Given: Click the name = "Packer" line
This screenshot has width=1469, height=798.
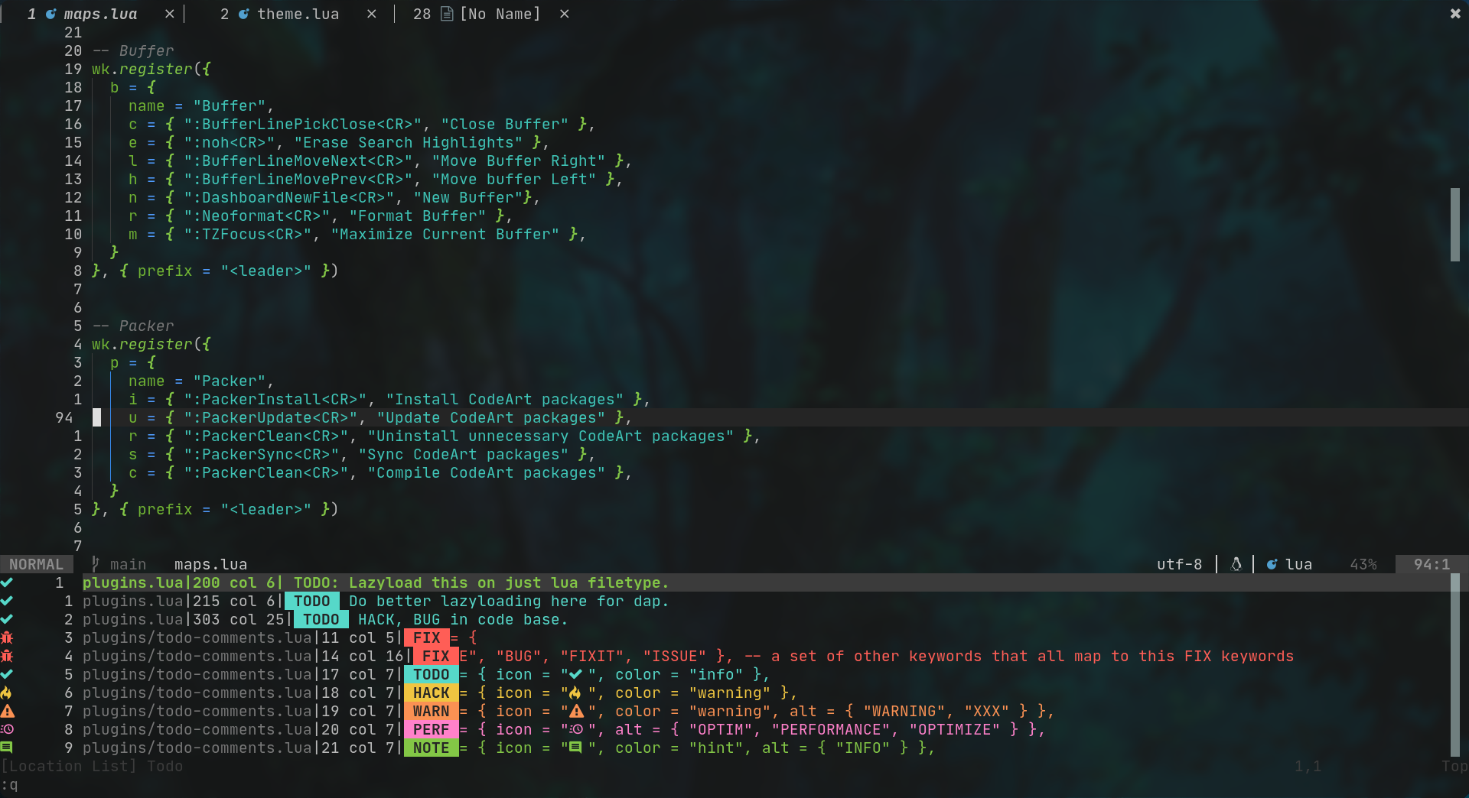Looking at the screenshot, I should [201, 381].
